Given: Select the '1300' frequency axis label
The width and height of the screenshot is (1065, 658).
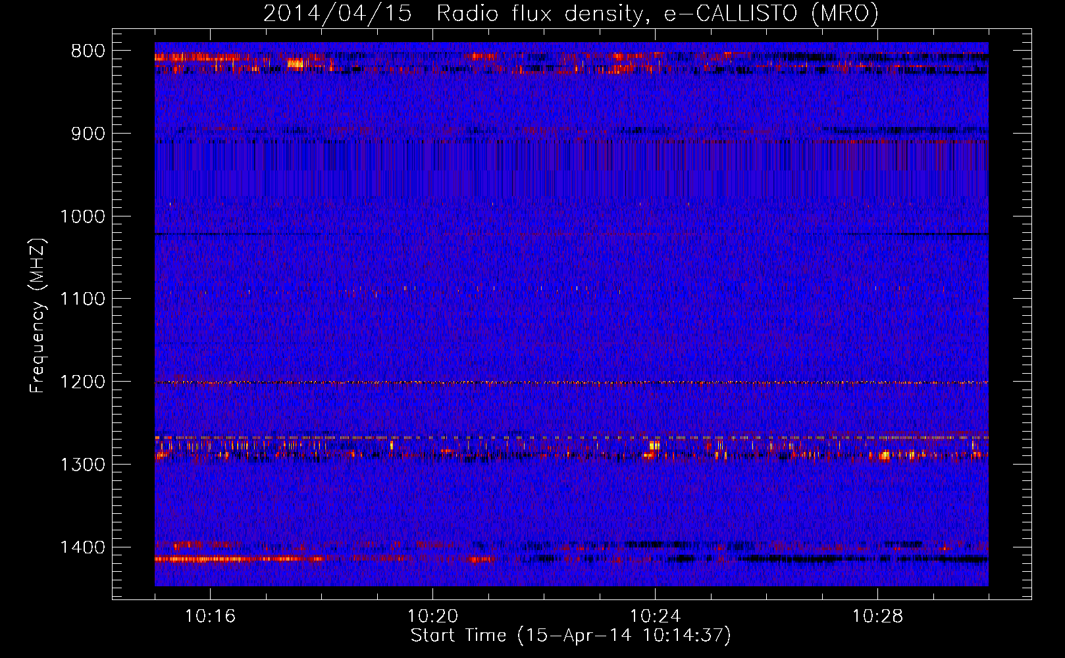Looking at the screenshot, I should 82,465.
